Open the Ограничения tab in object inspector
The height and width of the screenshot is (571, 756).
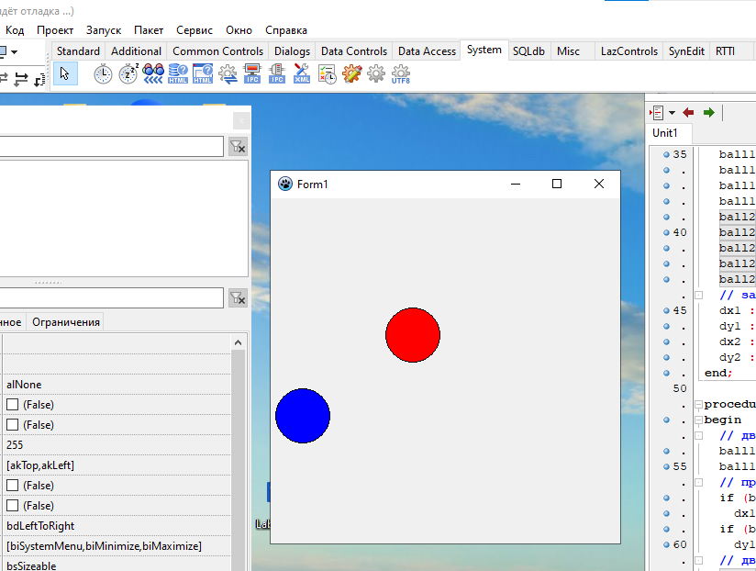[x=66, y=322]
